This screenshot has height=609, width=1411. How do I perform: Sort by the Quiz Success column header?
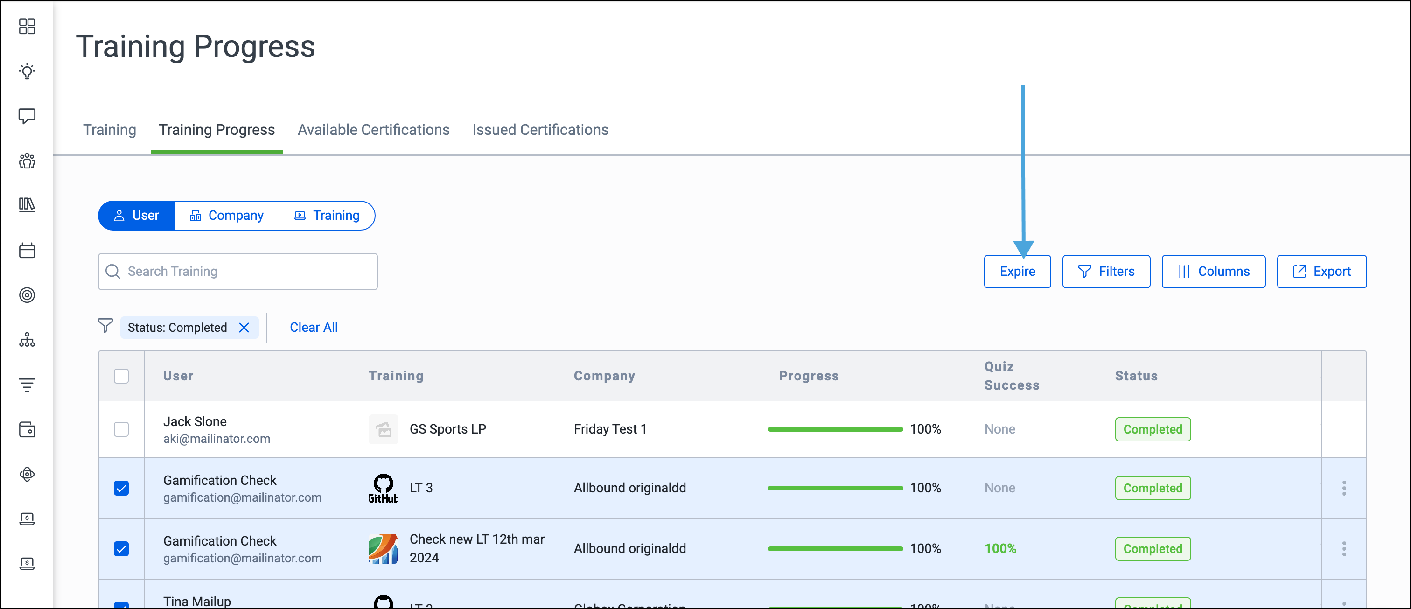pos(1011,376)
